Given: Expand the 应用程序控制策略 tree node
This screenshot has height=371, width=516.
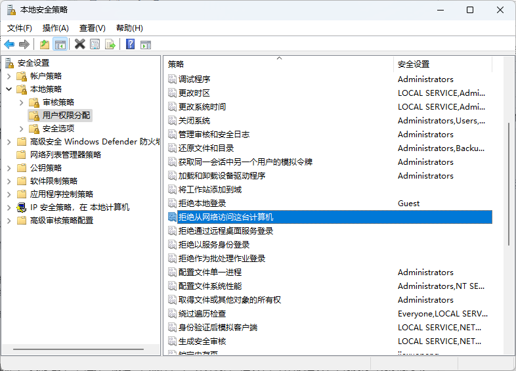Looking at the screenshot, I should [x=9, y=194].
